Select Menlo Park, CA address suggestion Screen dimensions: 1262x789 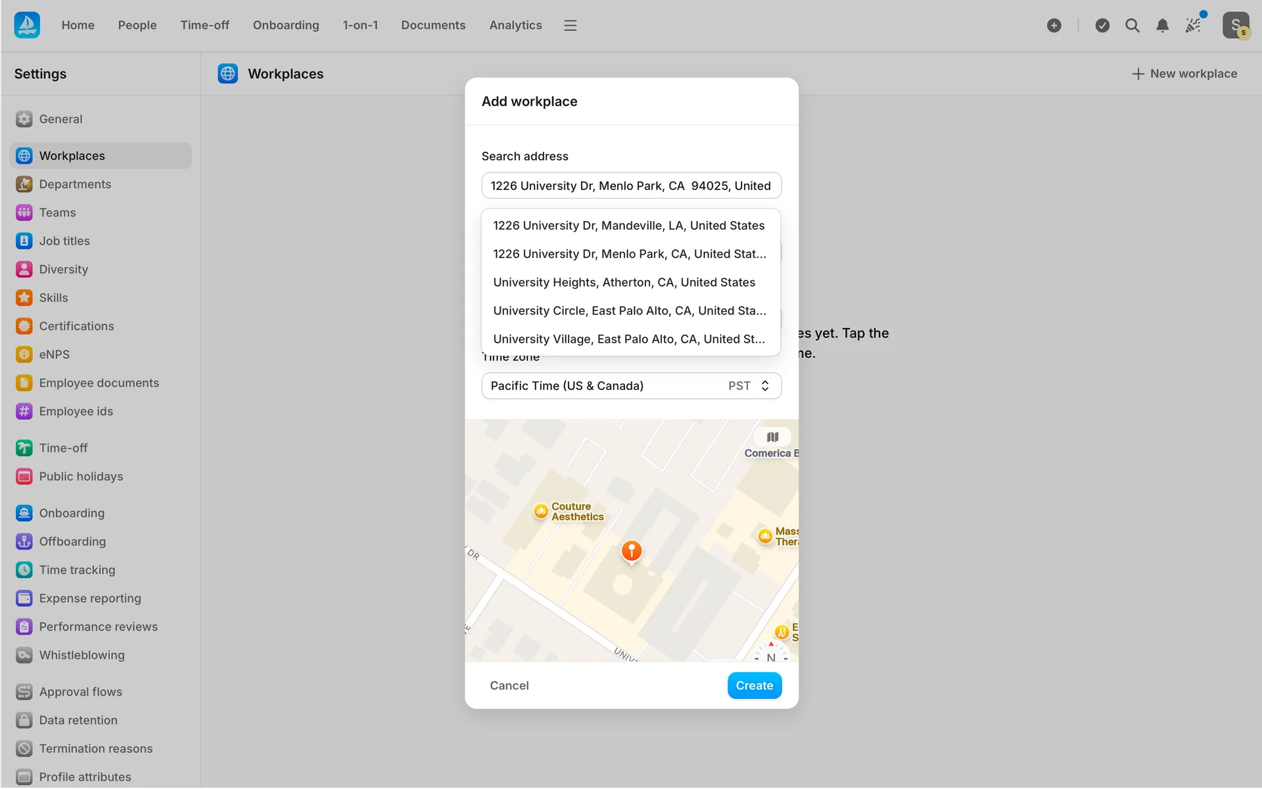[629, 254]
